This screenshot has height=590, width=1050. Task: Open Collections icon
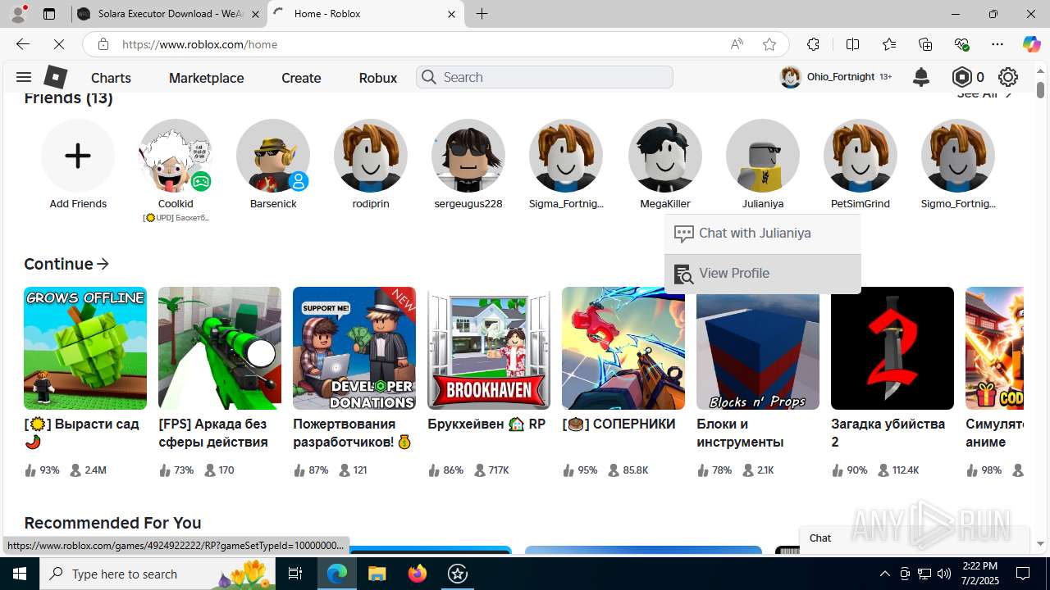925,44
